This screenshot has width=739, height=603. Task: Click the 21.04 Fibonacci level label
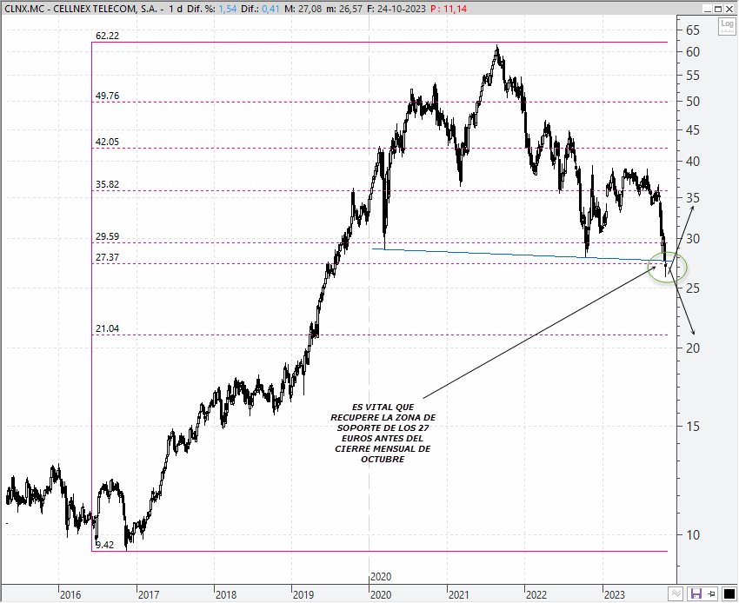coord(107,328)
